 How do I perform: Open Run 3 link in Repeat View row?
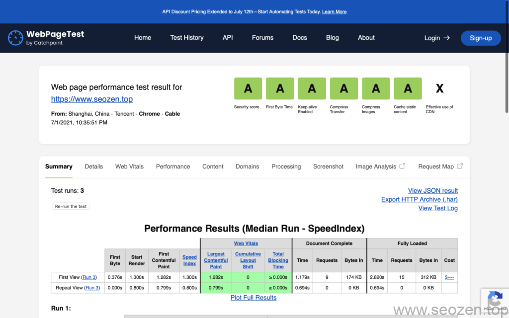tap(92, 288)
